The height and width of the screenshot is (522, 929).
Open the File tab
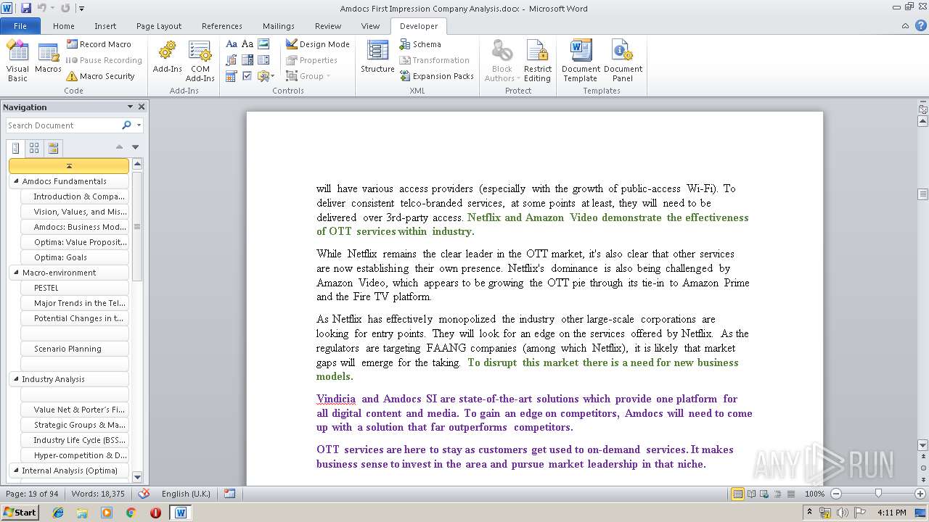20,25
